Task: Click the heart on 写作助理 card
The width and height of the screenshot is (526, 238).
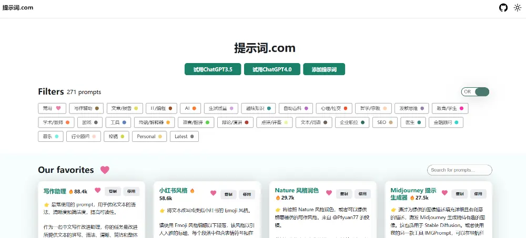Action: [x=97, y=191]
